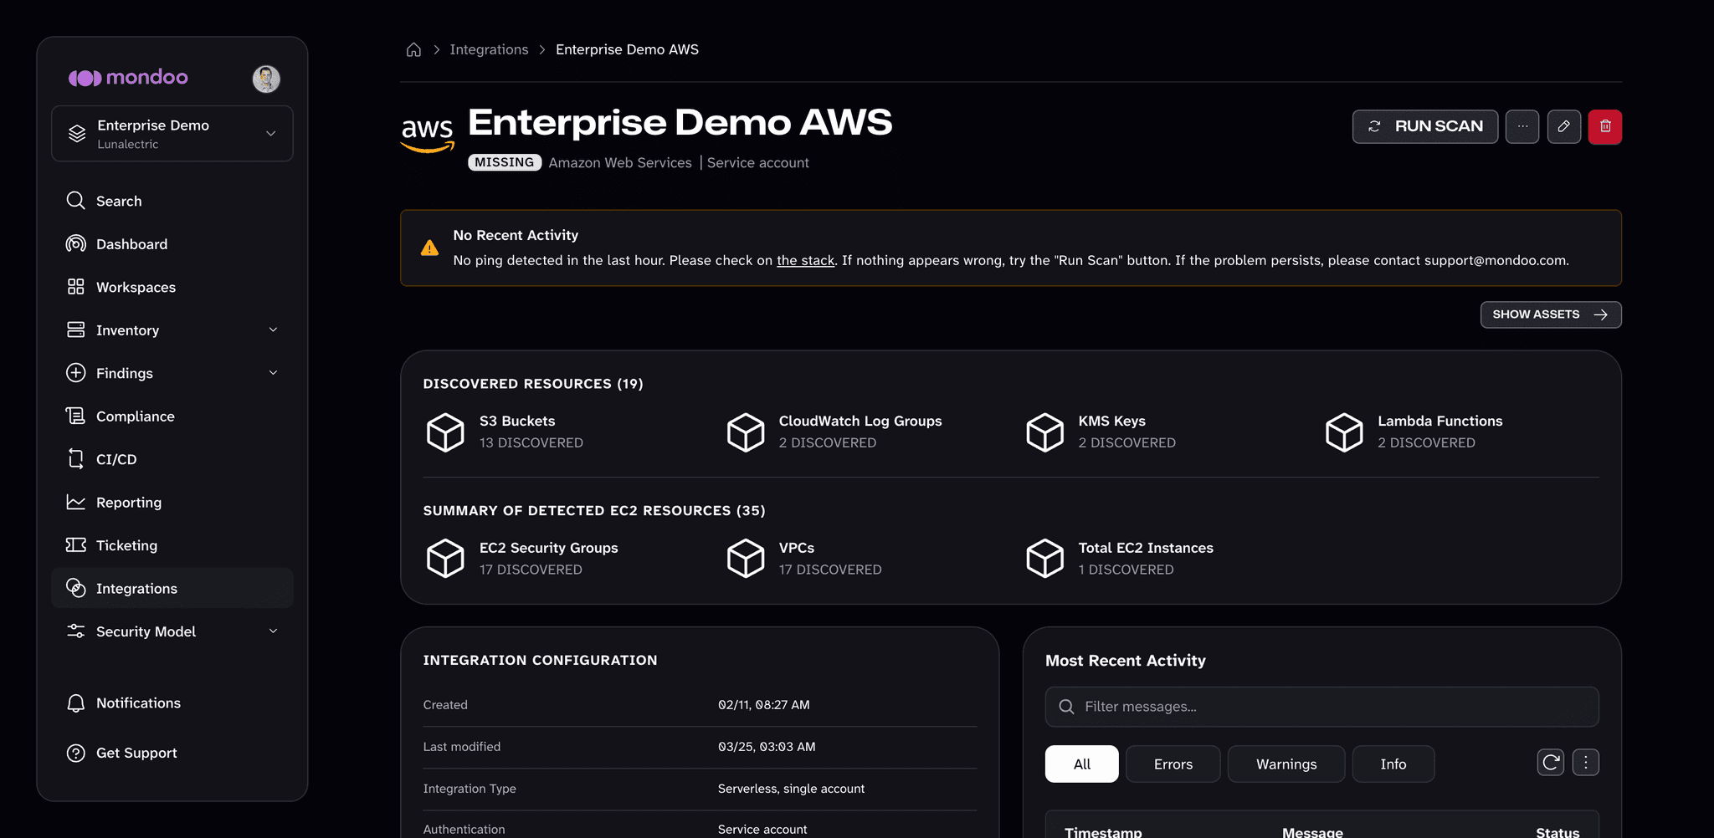The width and height of the screenshot is (1714, 838).
Task: Click the 'Lunalectric' organization label
Action: pos(127,145)
